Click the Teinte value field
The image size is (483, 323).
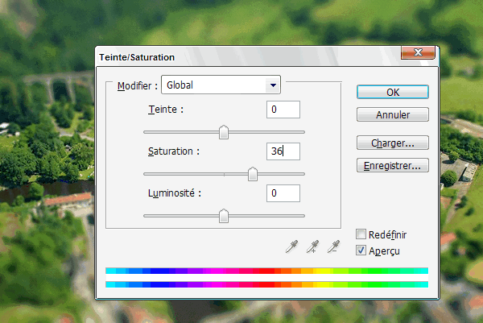[x=283, y=110]
